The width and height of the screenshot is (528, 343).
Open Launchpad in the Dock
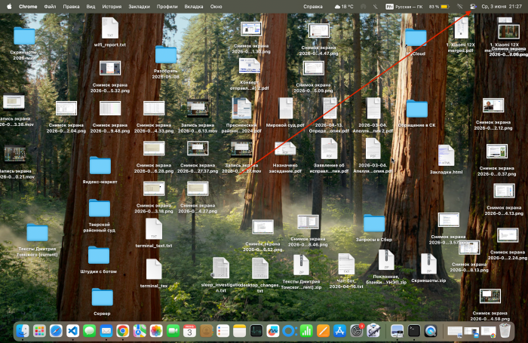point(39,331)
